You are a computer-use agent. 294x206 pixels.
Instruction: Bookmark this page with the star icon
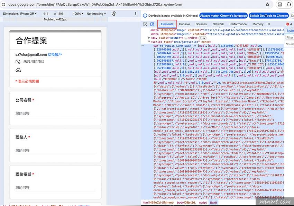point(267,5)
